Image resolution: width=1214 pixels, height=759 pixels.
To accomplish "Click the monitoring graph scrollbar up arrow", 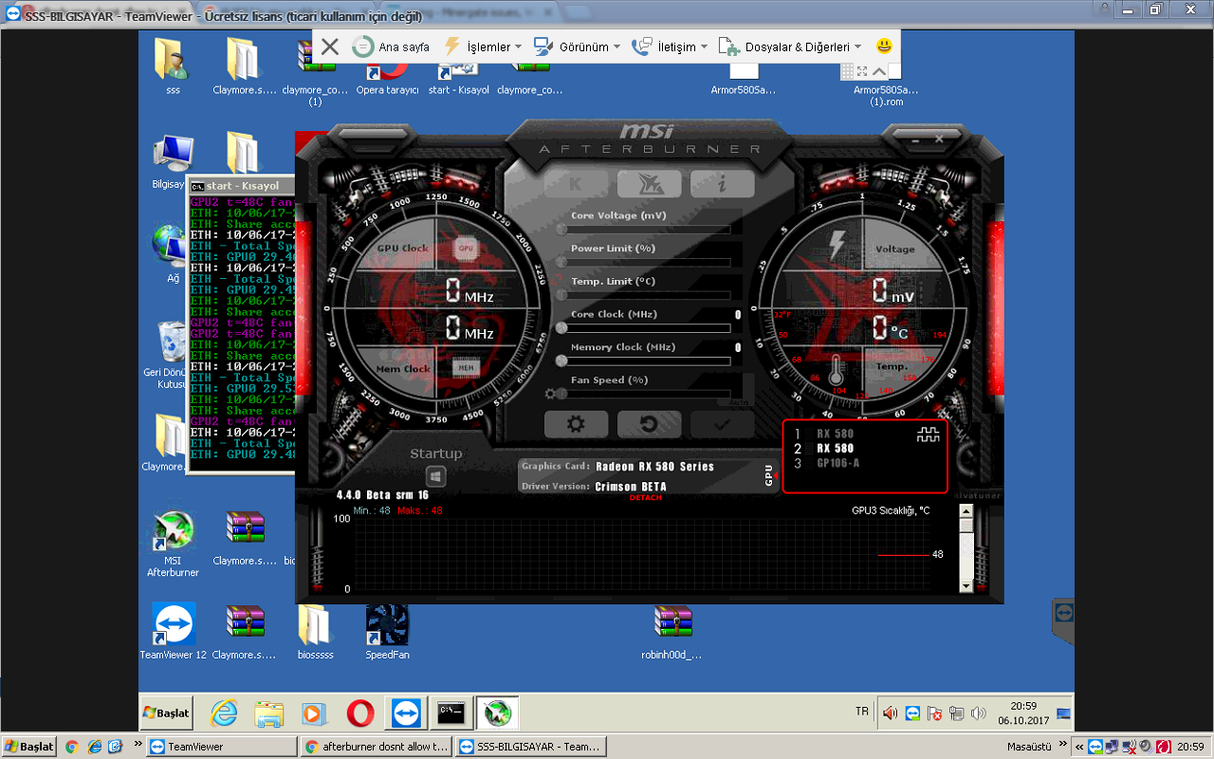I will tap(966, 510).
